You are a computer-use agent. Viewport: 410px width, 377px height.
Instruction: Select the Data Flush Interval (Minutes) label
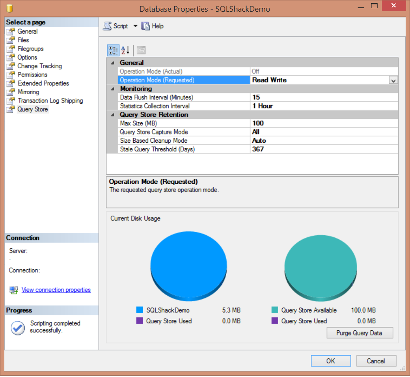(157, 97)
